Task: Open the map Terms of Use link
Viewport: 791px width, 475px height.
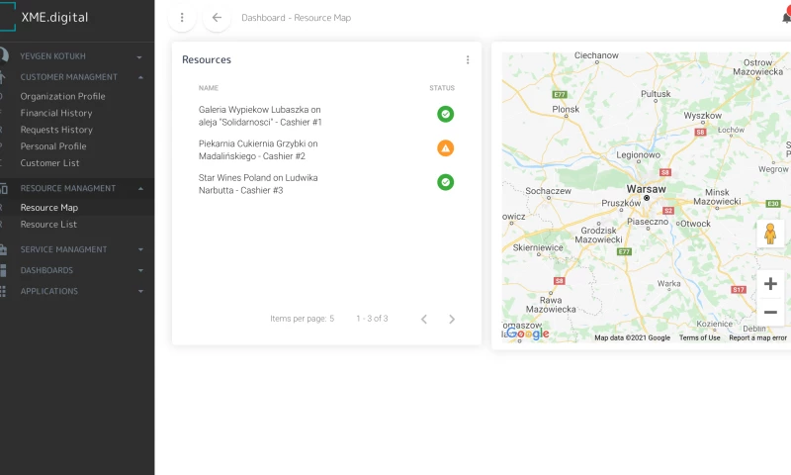Action: point(699,338)
